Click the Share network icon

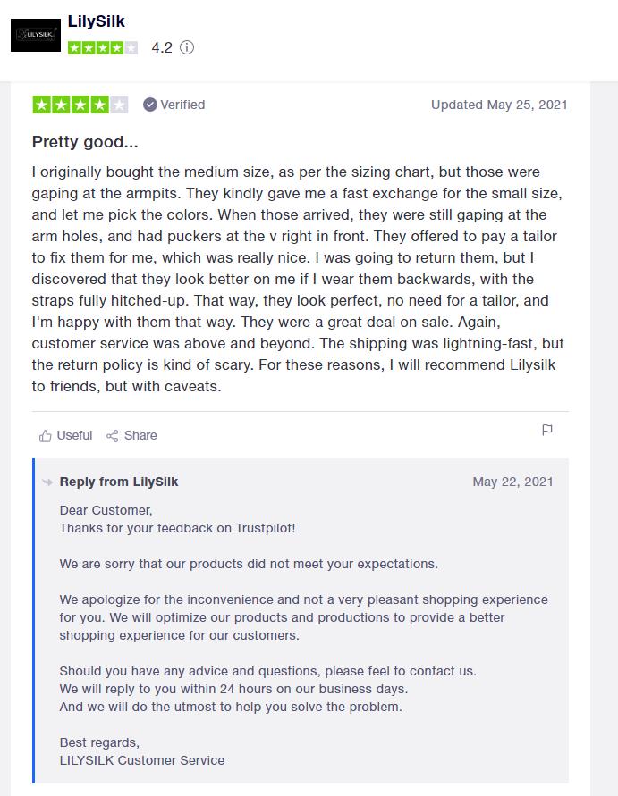[x=113, y=436]
